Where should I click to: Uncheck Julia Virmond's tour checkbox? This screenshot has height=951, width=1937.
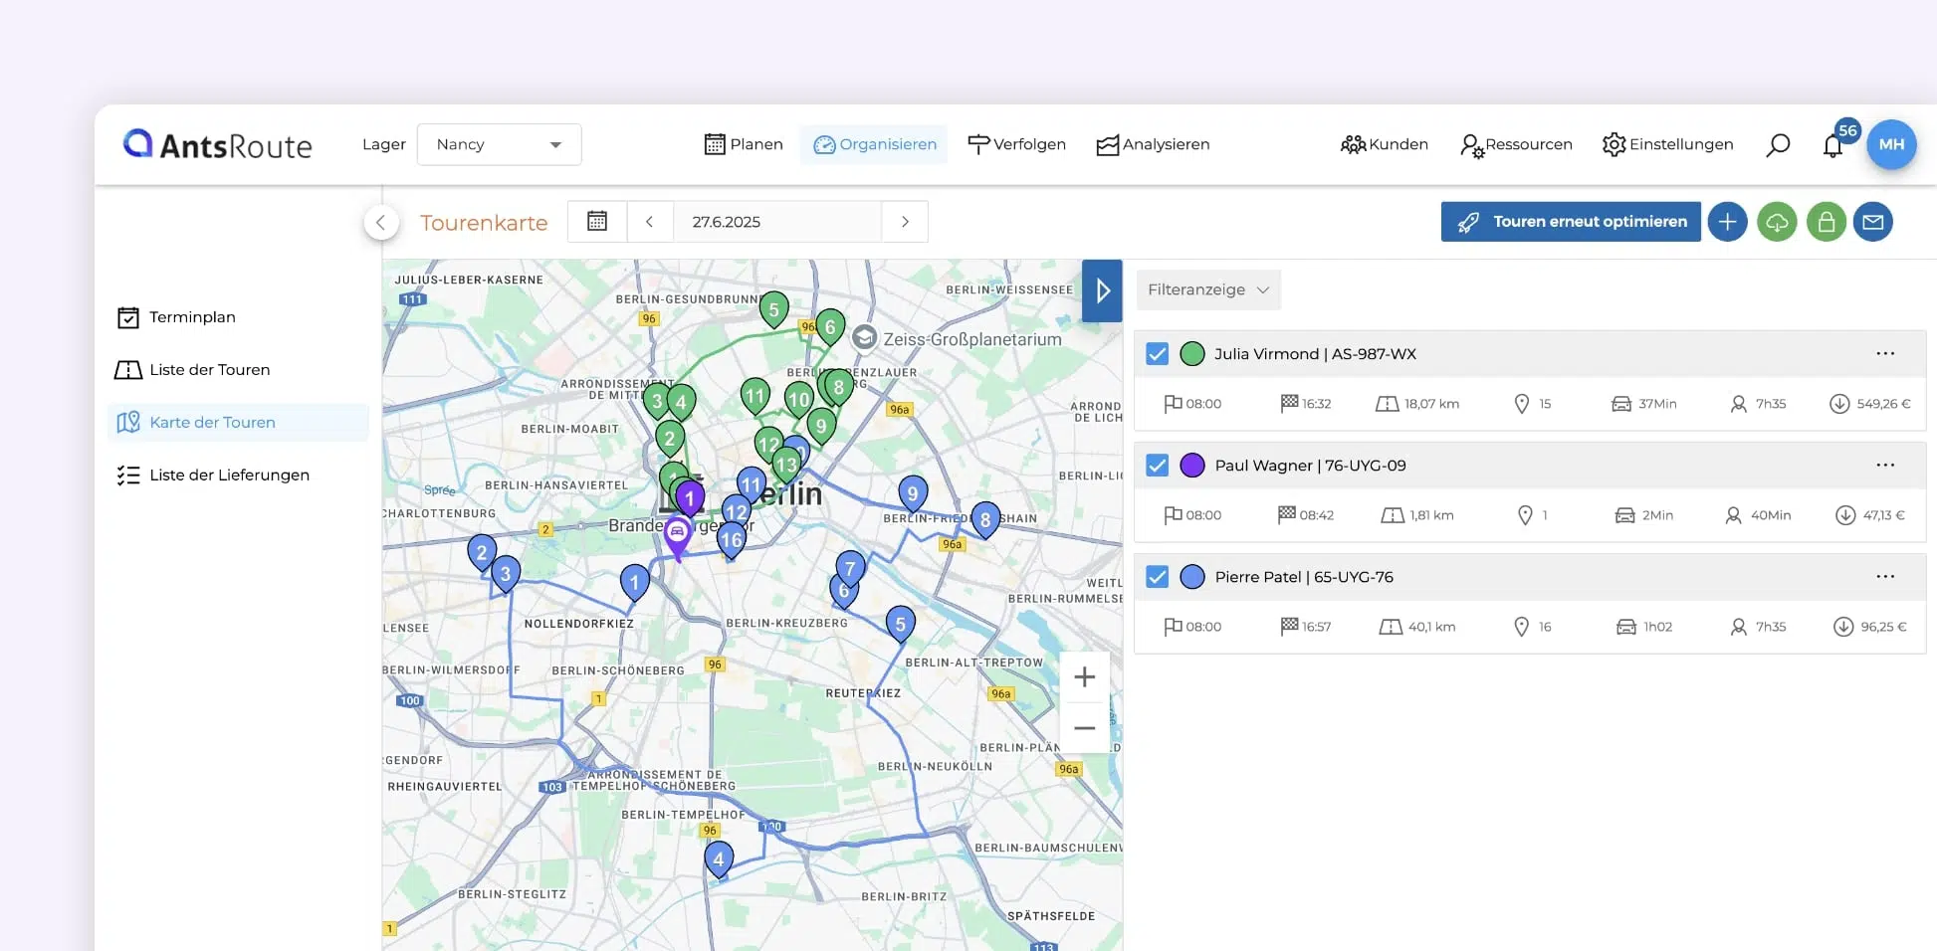click(x=1157, y=354)
